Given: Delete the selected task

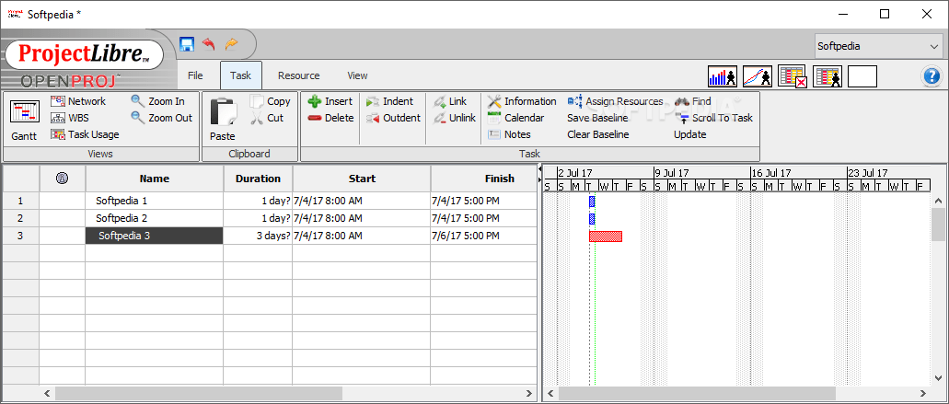Looking at the screenshot, I should [330, 118].
